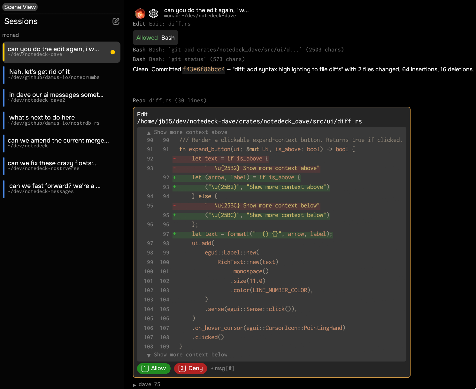Click the Deny button
476x389 pixels.
pos(190,368)
